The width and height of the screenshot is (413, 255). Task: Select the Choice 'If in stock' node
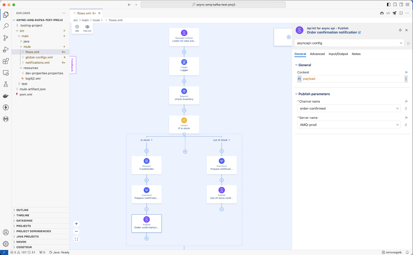pos(184,124)
